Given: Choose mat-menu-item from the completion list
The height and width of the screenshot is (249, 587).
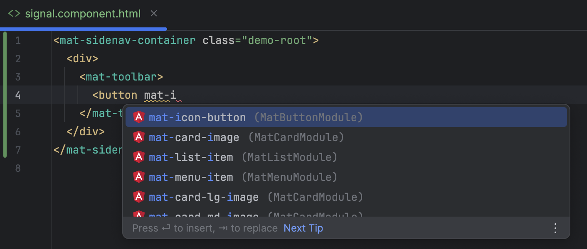Looking at the screenshot, I should point(191,177).
